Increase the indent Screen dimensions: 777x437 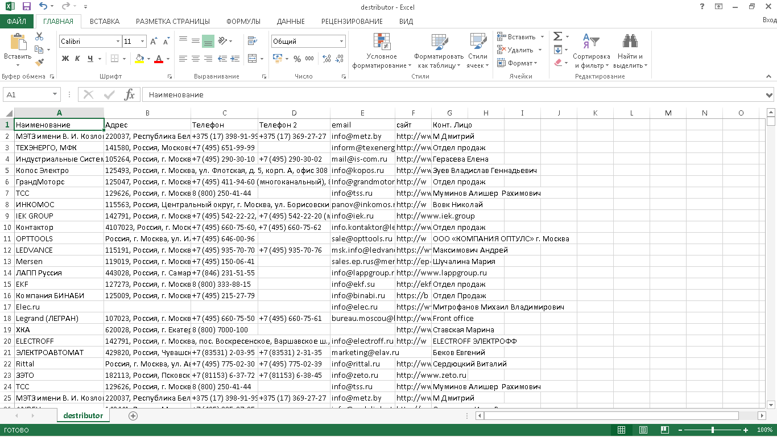pyautogui.click(x=234, y=59)
